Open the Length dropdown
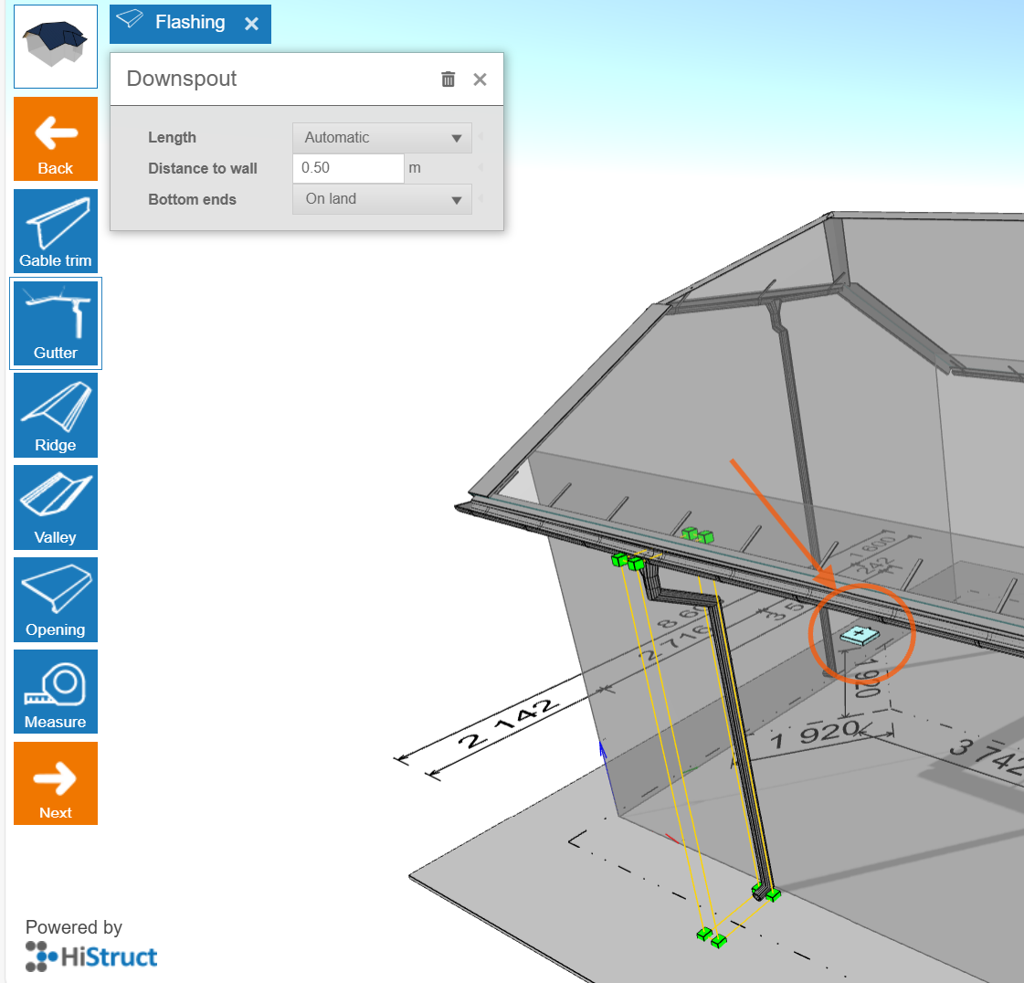Viewport: 1024px width, 983px height. click(382, 138)
